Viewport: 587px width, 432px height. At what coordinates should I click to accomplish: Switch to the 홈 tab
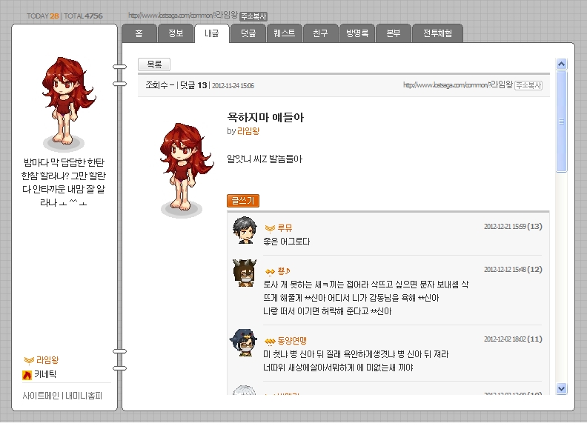(139, 33)
